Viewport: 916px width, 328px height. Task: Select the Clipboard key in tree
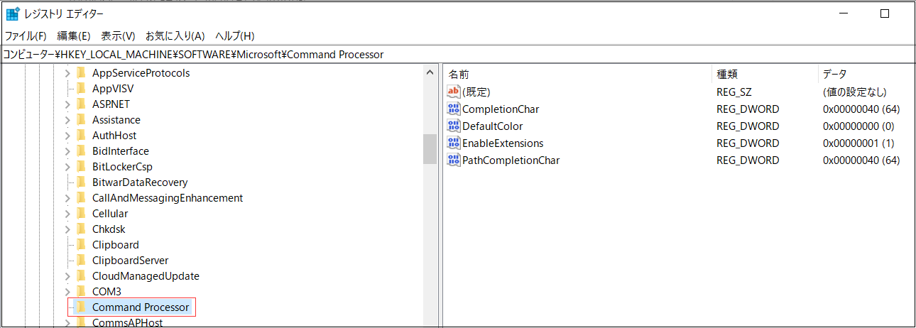pyautogui.click(x=115, y=245)
